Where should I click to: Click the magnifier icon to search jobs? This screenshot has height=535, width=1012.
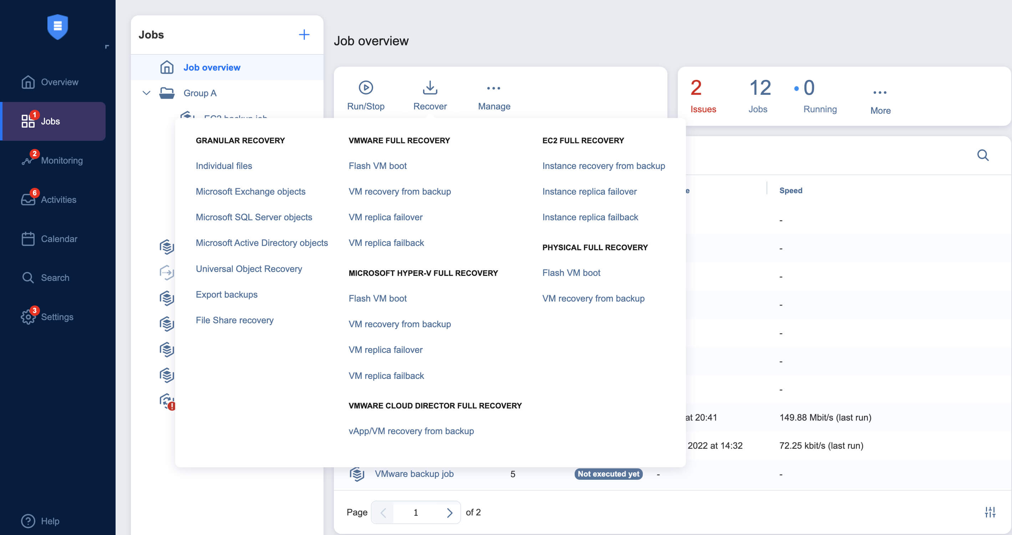(x=983, y=155)
